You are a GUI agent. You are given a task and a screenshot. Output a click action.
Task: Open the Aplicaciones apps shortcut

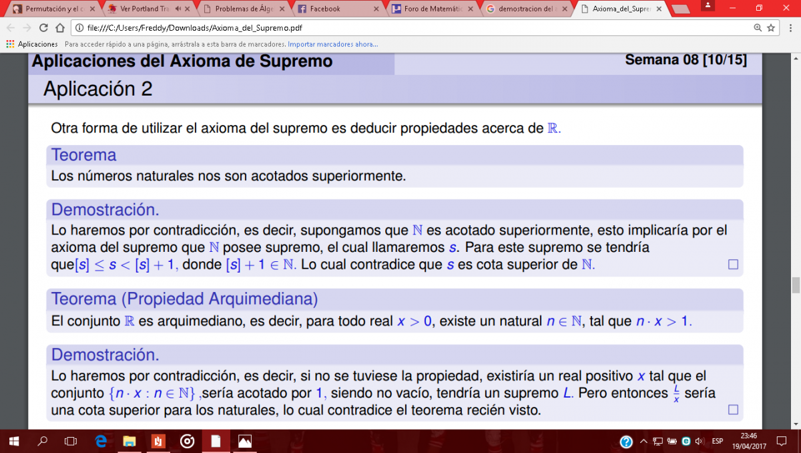31,44
